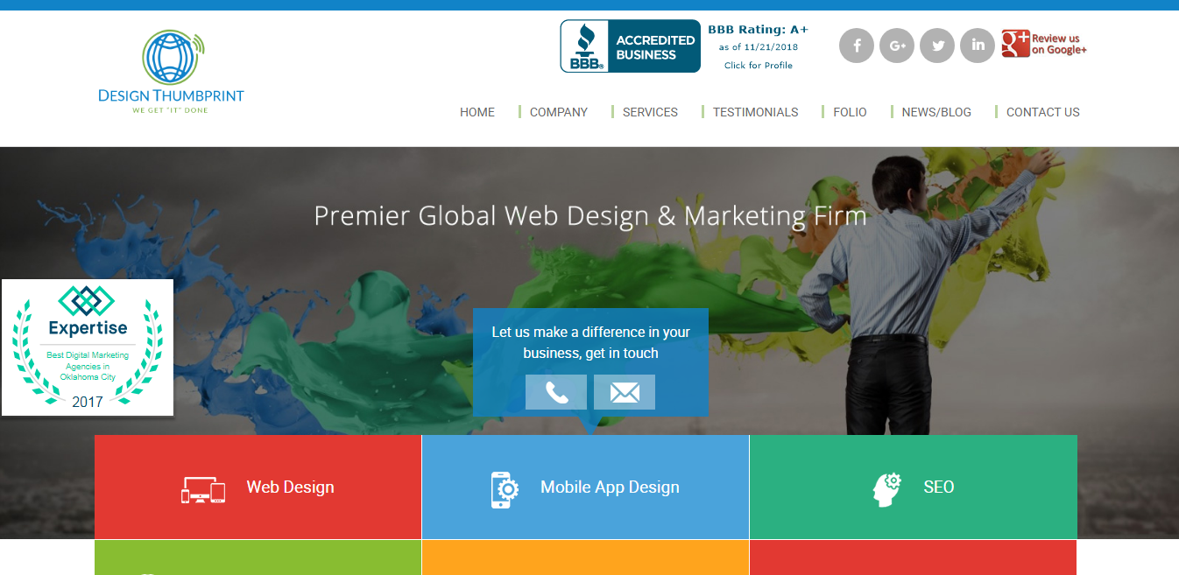This screenshot has width=1179, height=575.
Task: Click the phone icon in the get-in-touch box
Action: tap(556, 392)
